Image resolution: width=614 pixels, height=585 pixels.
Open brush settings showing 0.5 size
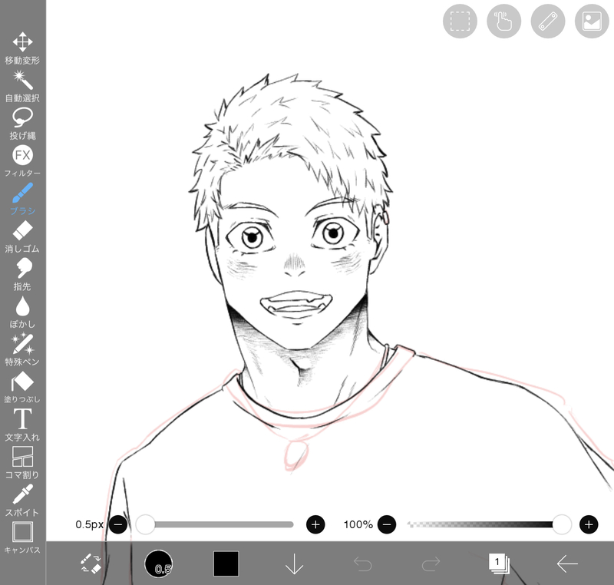[x=159, y=564]
